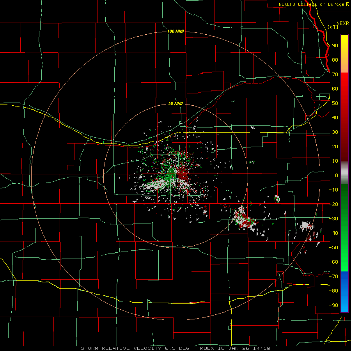
Task: Click the '-30' value on the velocity scale
Action: [x=333, y=219]
